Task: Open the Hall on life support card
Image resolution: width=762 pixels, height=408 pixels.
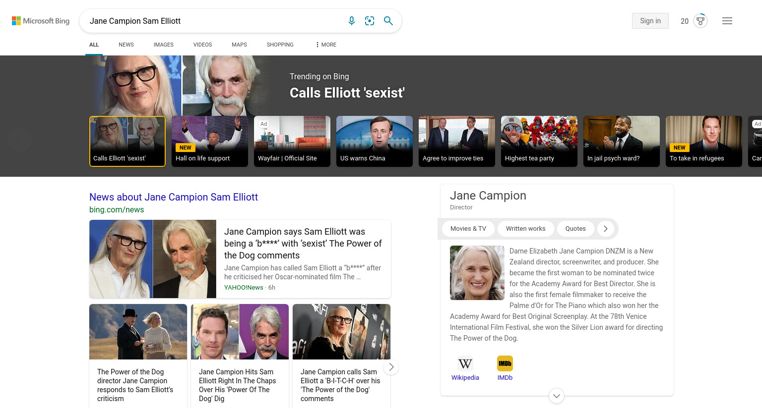Action: coord(210,141)
